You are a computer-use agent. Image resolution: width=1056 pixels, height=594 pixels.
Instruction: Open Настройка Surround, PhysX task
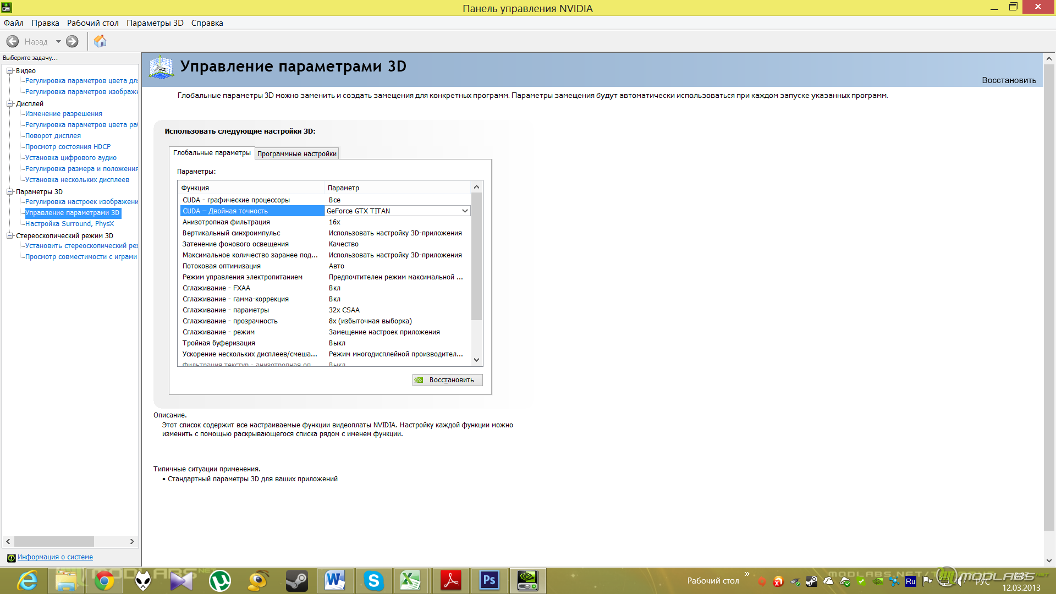[x=69, y=224]
